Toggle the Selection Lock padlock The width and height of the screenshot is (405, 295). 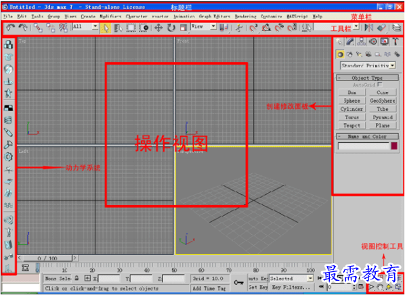(77, 278)
